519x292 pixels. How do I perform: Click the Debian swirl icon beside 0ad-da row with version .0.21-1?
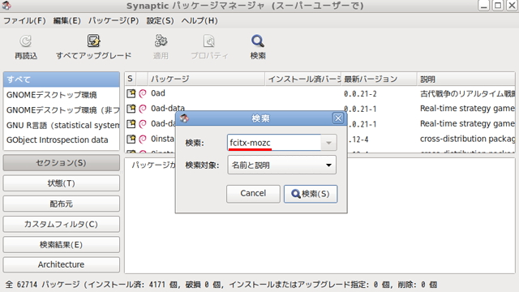click(x=143, y=124)
